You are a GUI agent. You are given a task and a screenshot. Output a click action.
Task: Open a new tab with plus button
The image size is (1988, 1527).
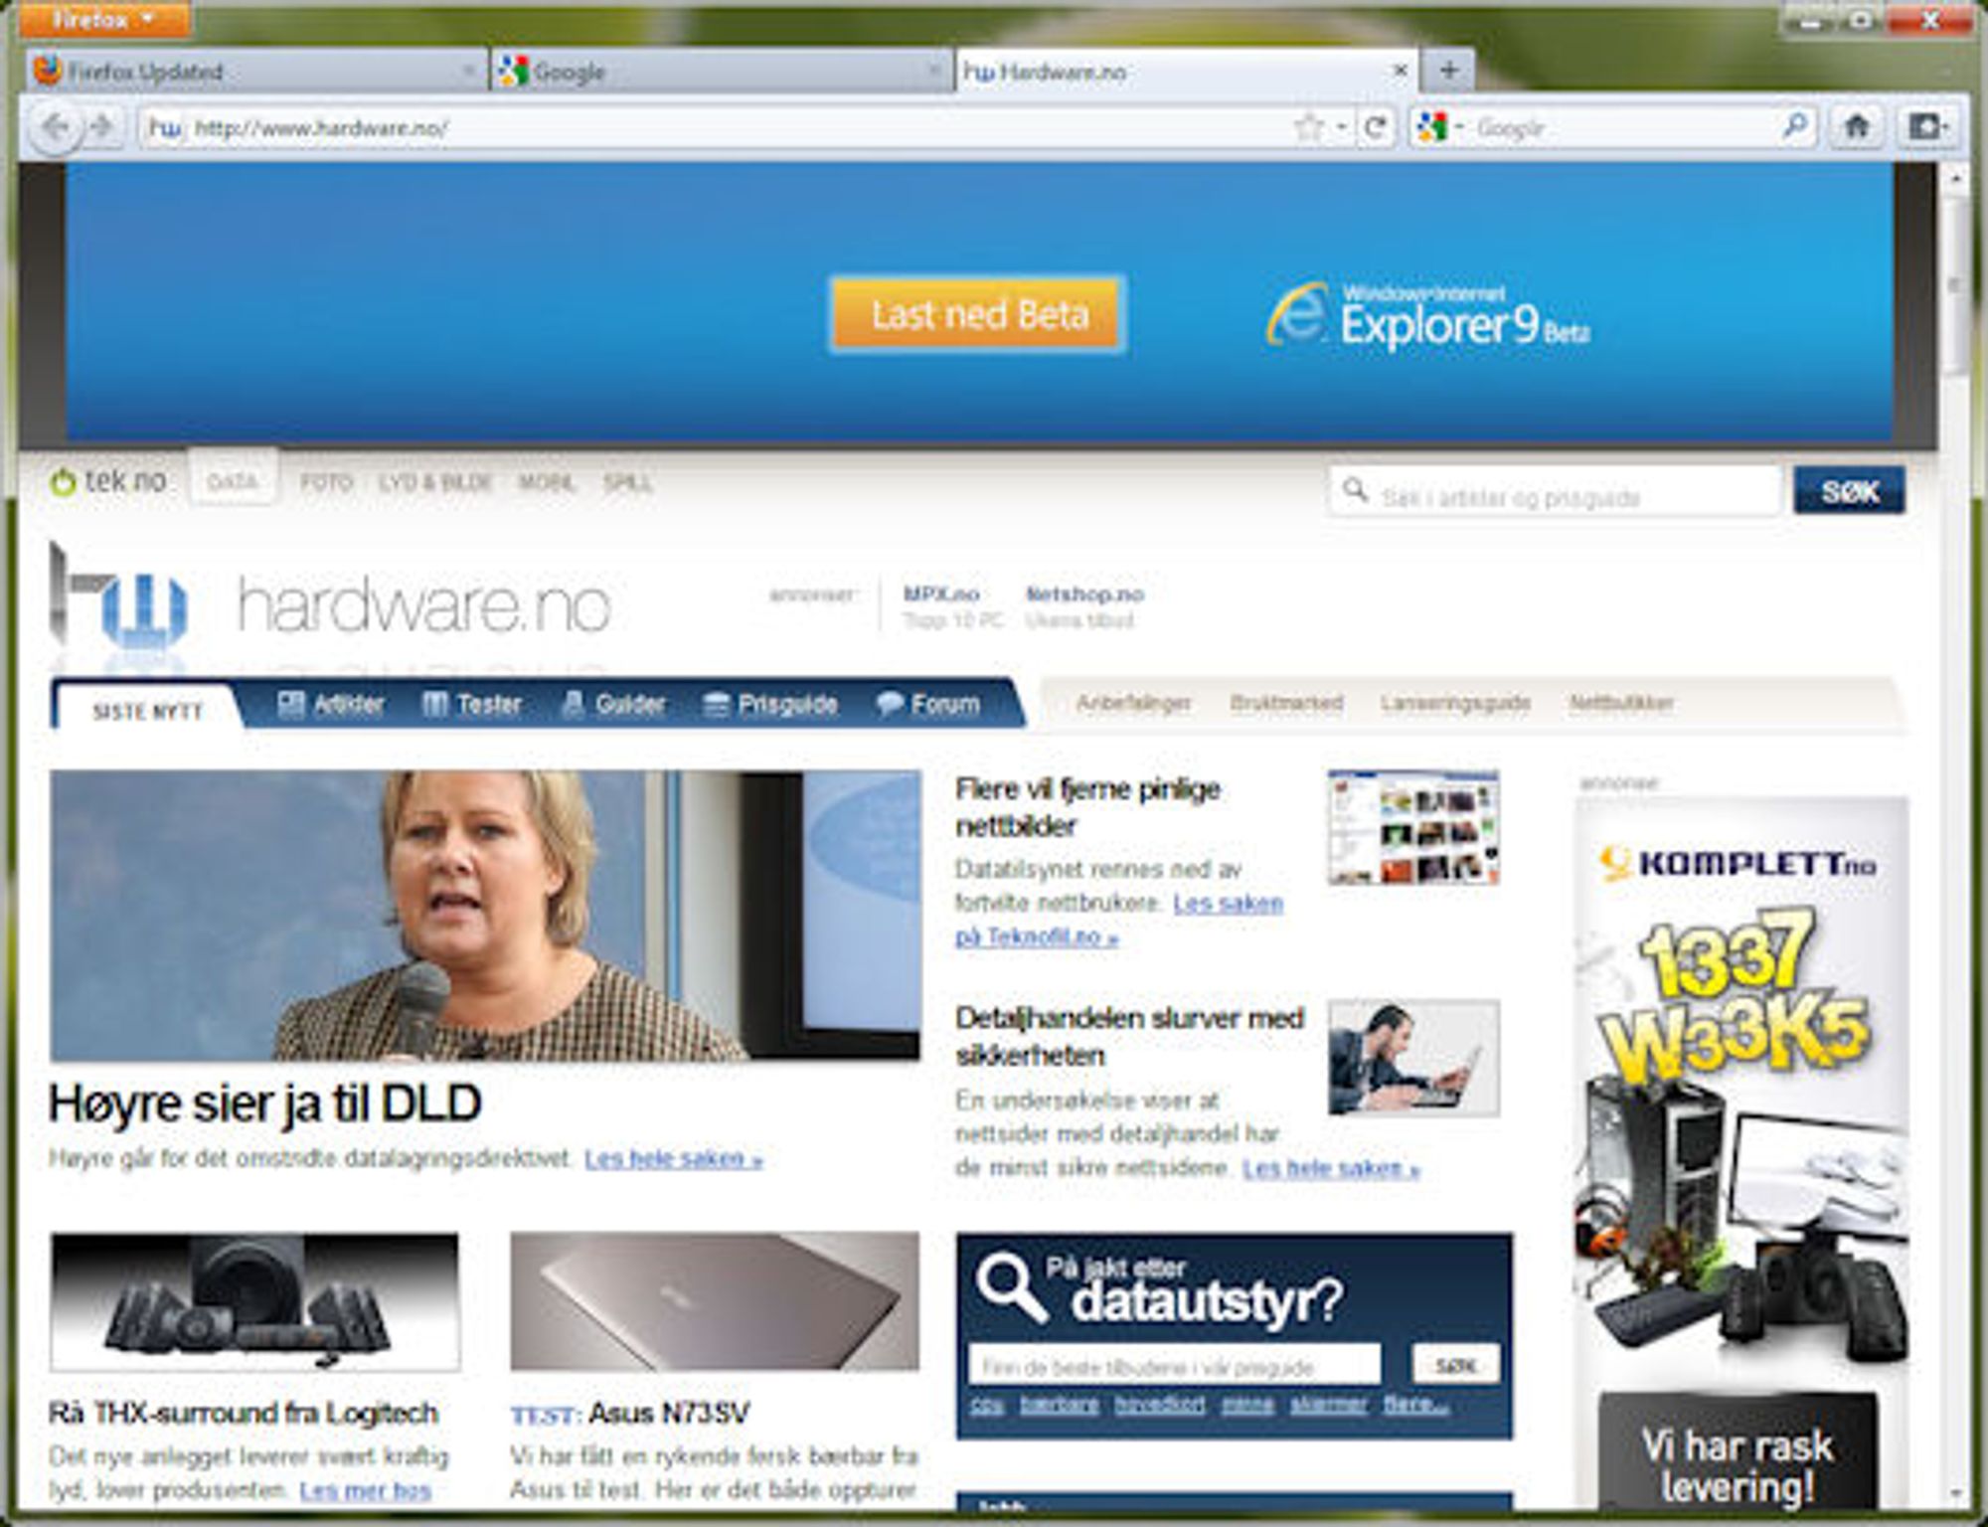[x=1448, y=71]
